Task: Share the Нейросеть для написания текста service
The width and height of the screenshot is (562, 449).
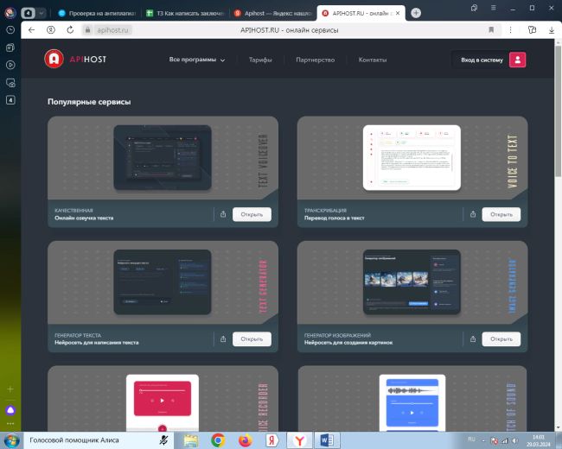Action: [223, 338]
